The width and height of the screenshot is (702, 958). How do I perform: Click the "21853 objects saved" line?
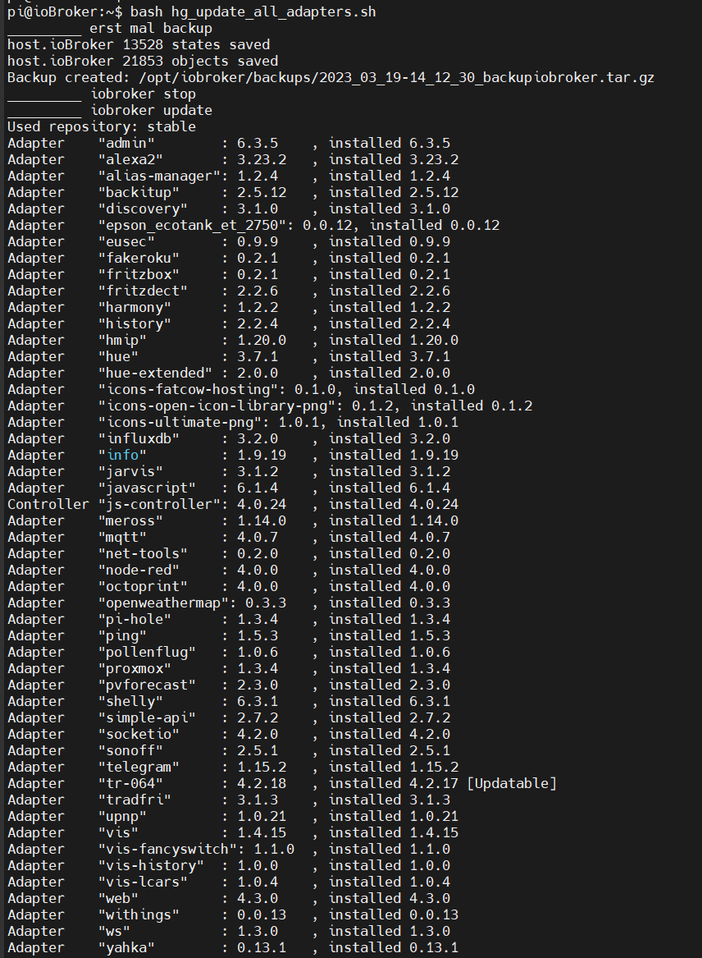point(142,62)
